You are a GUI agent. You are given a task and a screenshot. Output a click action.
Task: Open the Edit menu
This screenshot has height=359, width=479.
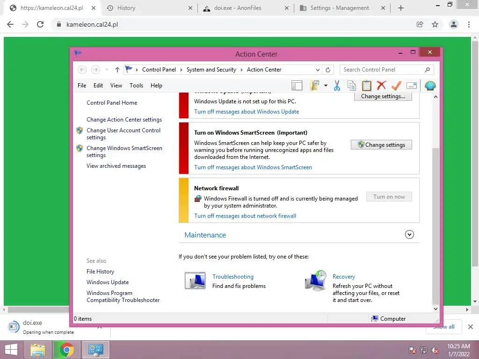[98, 86]
